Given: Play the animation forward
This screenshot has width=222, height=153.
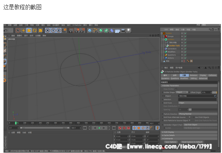Looking at the screenshot, I should pyautogui.click(x=99, y=128).
